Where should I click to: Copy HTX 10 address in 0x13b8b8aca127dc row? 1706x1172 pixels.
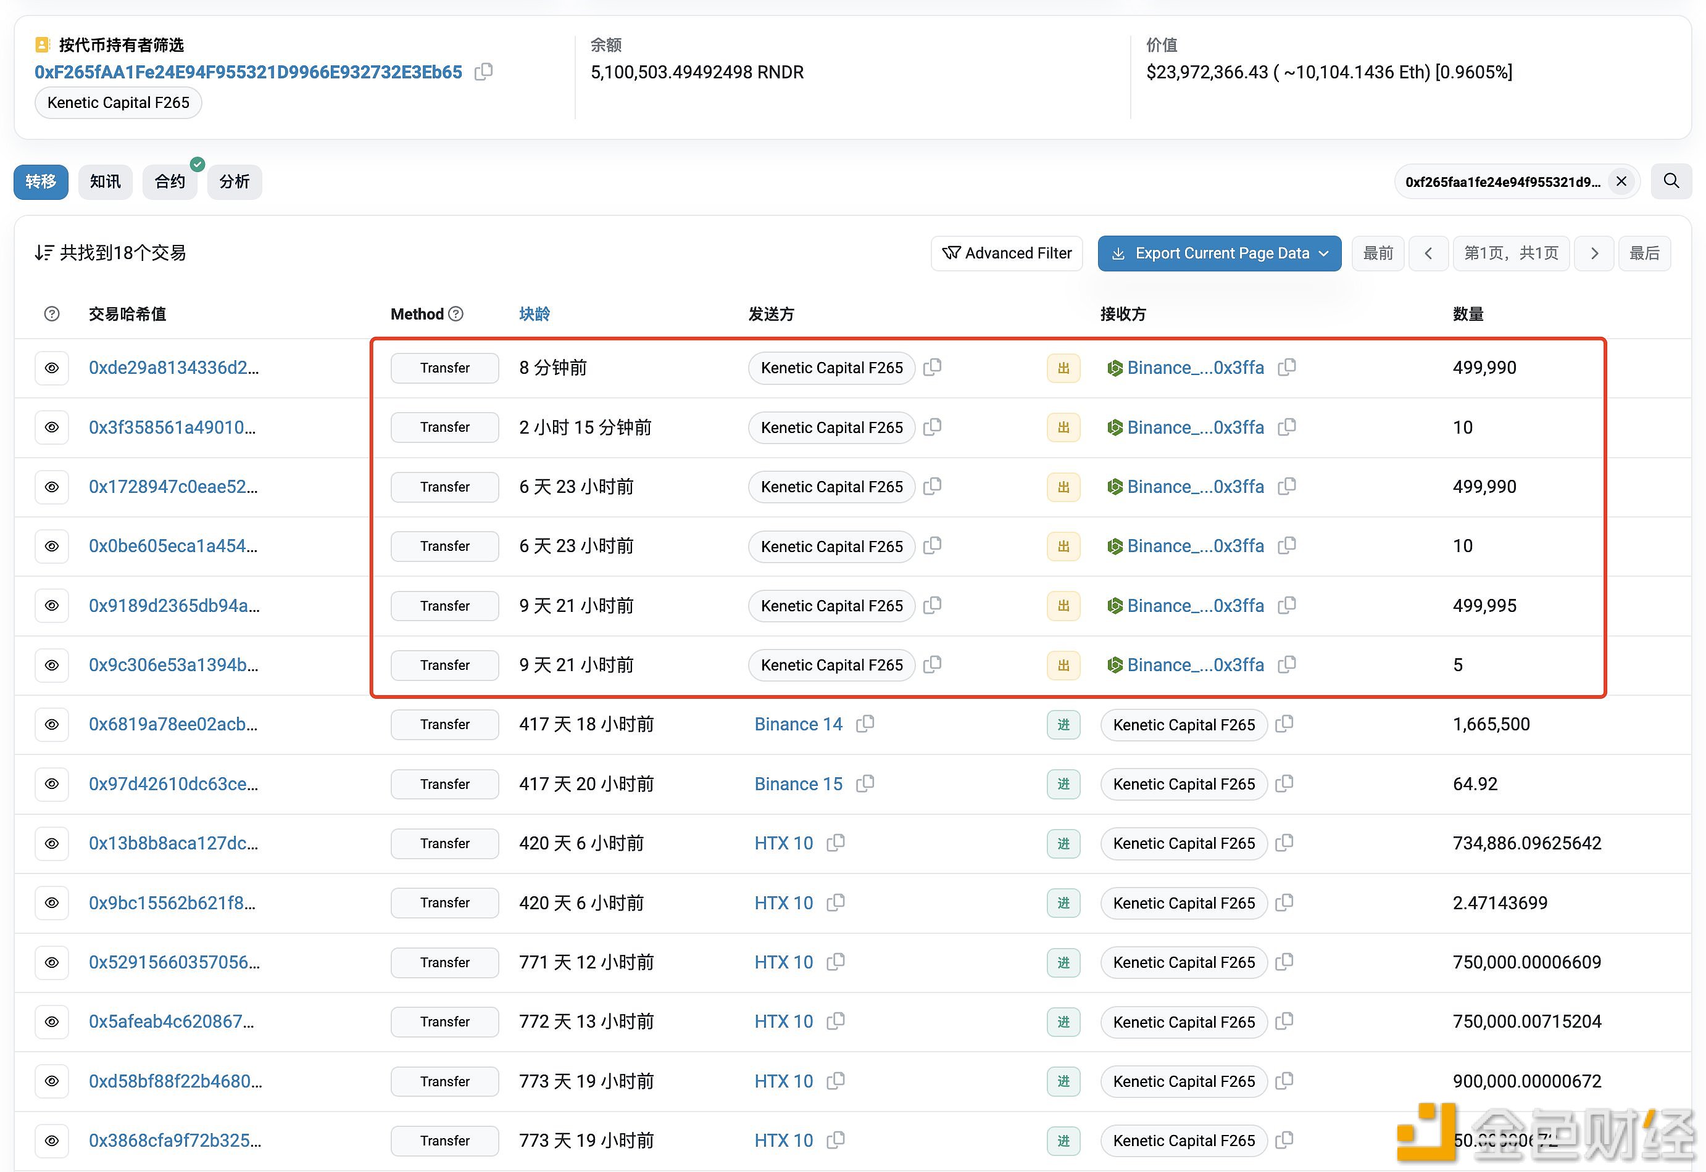(x=835, y=842)
